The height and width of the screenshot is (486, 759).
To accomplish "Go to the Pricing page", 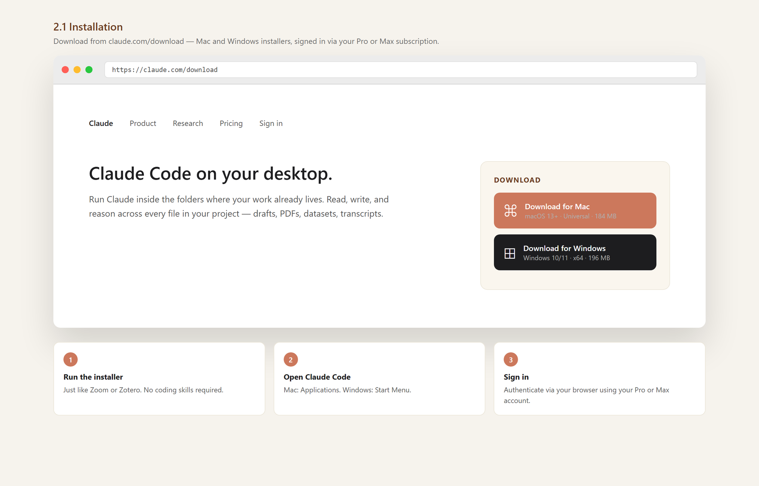I will point(231,123).
